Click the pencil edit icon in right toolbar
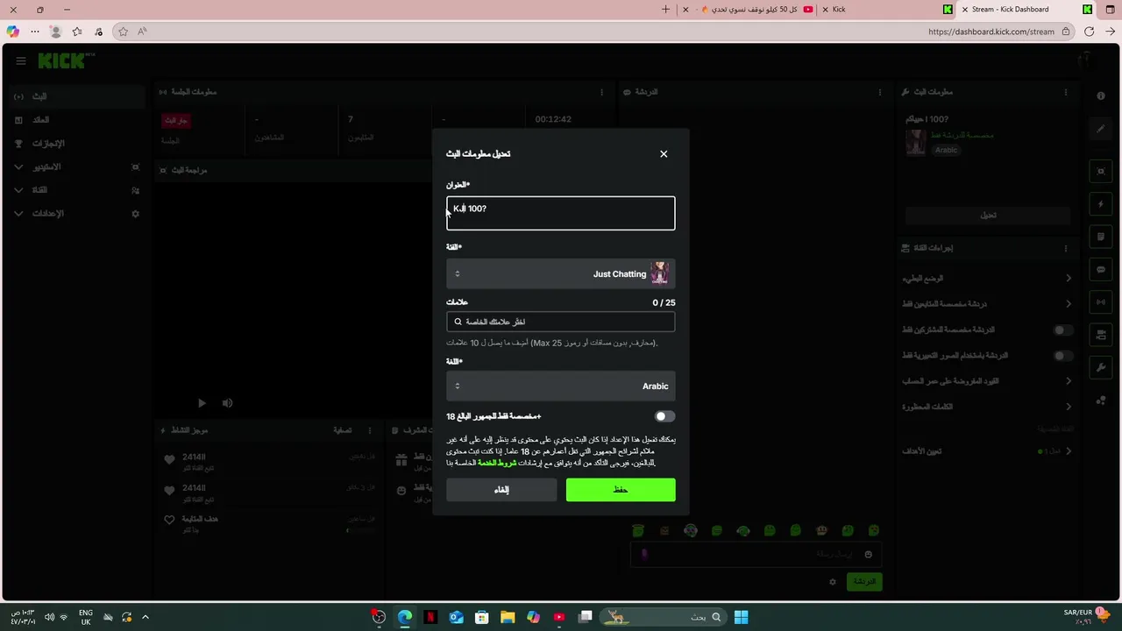The width and height of the screenshot is (1122, 631). [1101, 129]
